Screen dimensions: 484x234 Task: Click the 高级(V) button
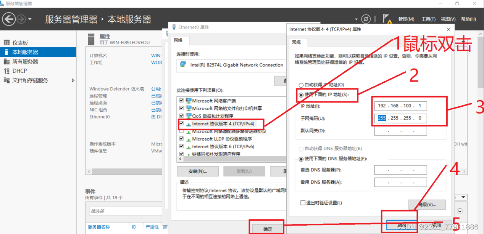click(x=427, y=205)
